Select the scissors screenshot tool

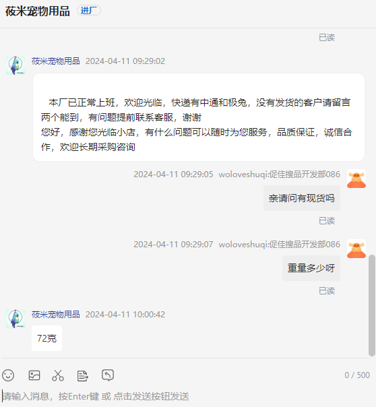click(x=58, y=375)
